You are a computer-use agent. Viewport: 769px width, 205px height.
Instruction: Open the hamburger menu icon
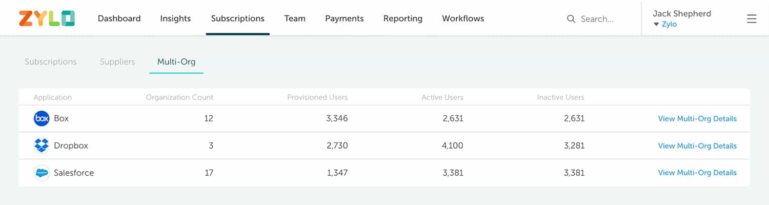tap(752, 19)
